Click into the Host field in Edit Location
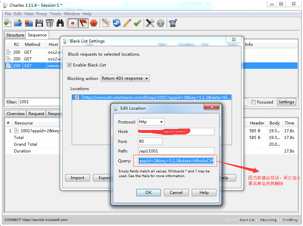The height and width of the screenshot is (226, 303). [x=176, y=132]
